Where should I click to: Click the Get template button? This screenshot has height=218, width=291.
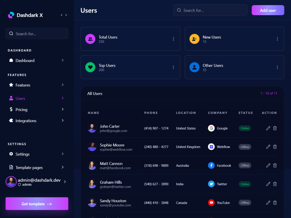tap(37, 203)
